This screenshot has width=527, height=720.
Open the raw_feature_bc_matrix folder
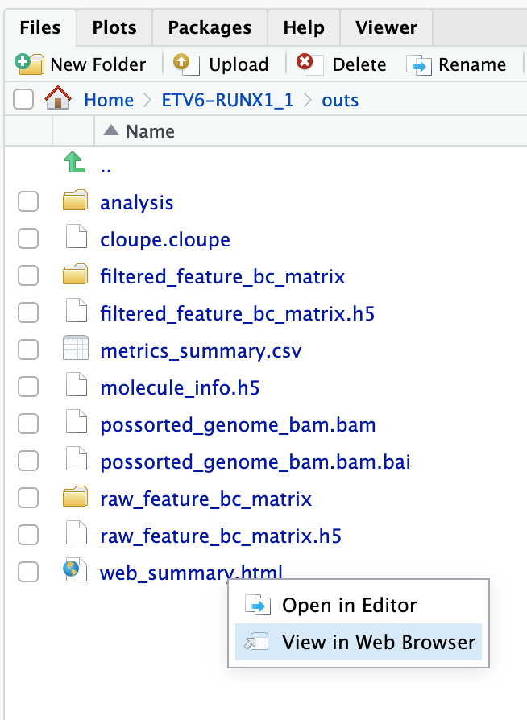point(205,499)
